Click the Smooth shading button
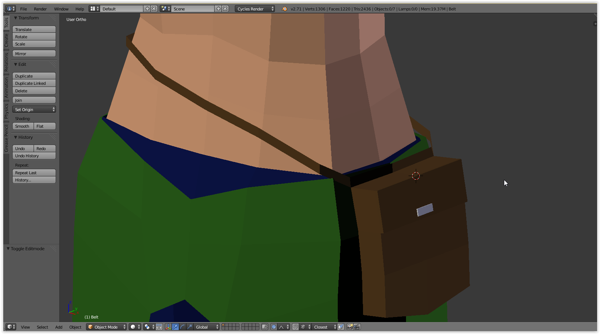This screenshot has height=334, width=600. pos(22,126)
